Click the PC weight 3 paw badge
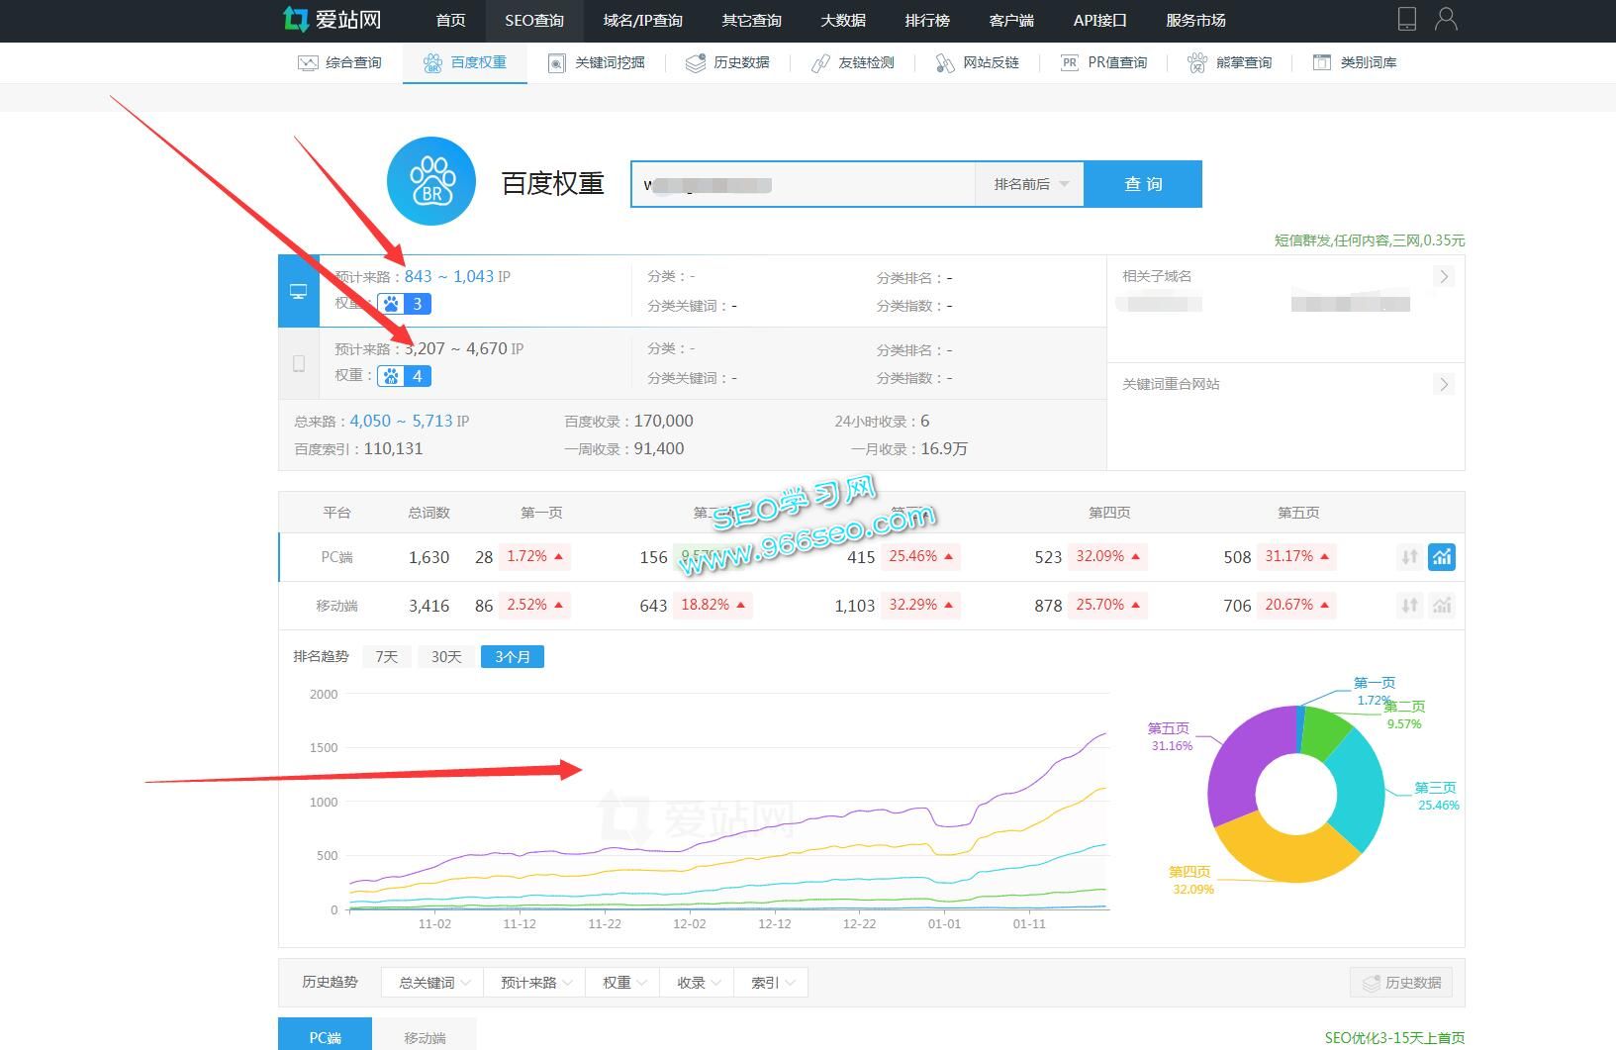1616x1050 pixels. pos(404,304)
